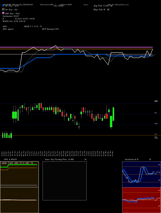Image resolution: width=161 pixels, height=213 pixels.
Task: Open the ADX panel with green line
Action: click(19, 174)
